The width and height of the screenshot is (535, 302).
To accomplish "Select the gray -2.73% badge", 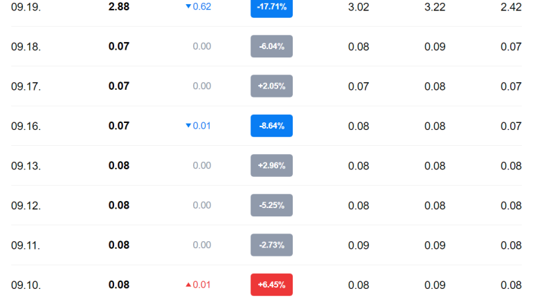I will coord(271,245).
